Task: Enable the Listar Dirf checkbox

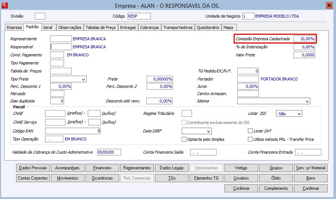Action: (250, 131)
